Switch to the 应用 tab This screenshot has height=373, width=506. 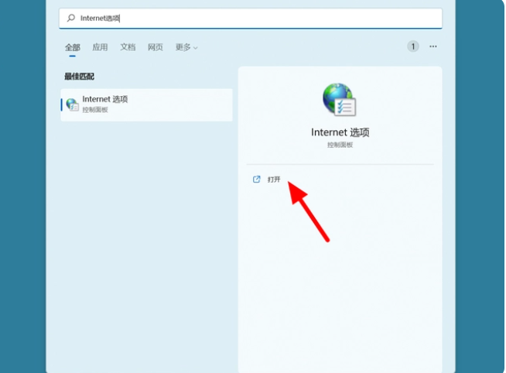click(100, 47)
